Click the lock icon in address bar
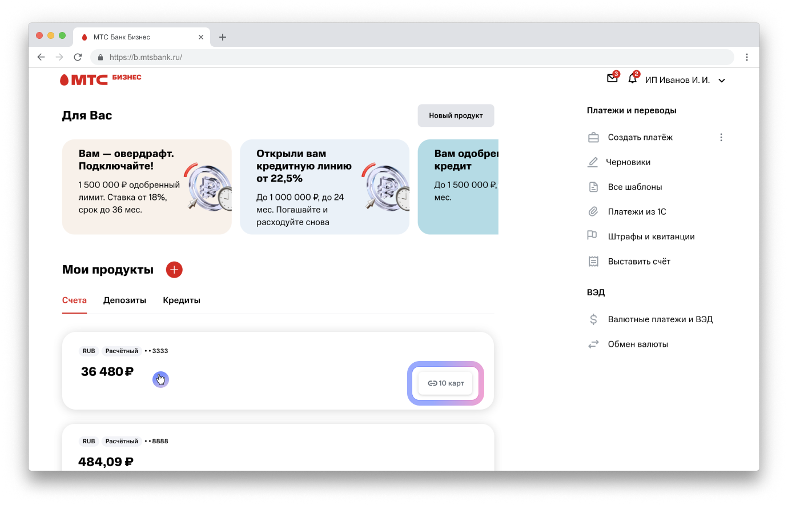The height and width of the screenshot is (505, 788). pyautogui.click(x=100, y=57)
